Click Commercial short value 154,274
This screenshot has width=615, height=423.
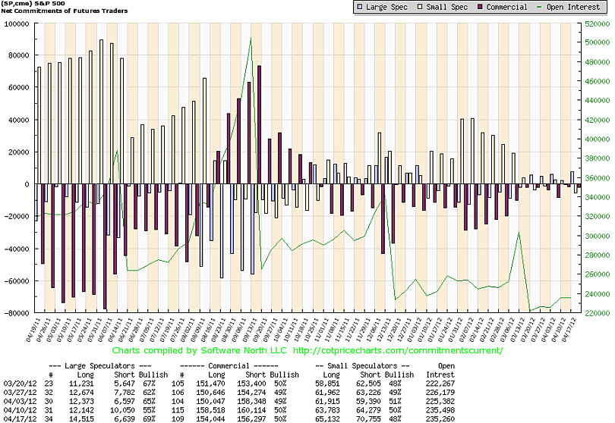click(251, 393)
